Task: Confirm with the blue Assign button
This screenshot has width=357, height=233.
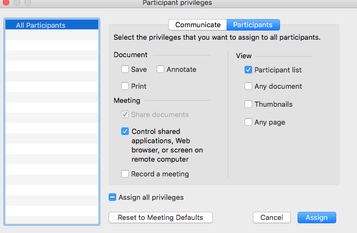Action: [316, 218]
